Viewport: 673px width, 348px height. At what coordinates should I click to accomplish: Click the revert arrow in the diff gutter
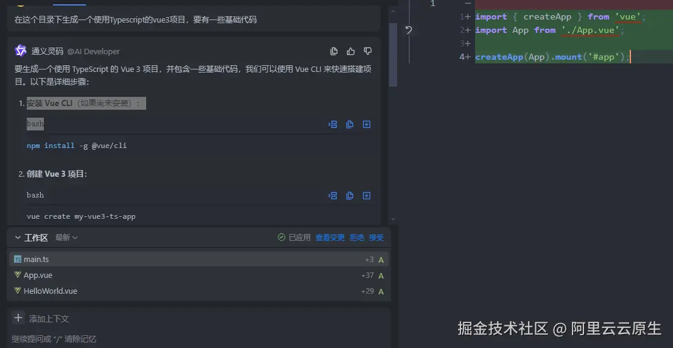pos(409,30)
